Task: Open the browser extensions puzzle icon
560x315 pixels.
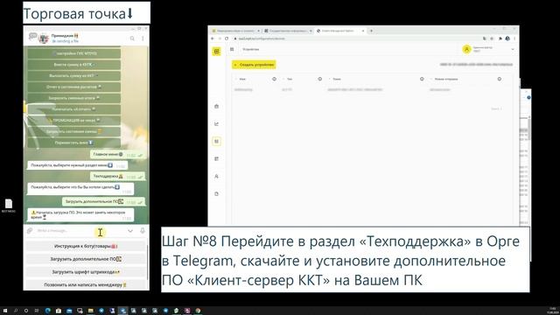Action: (500, 38)
